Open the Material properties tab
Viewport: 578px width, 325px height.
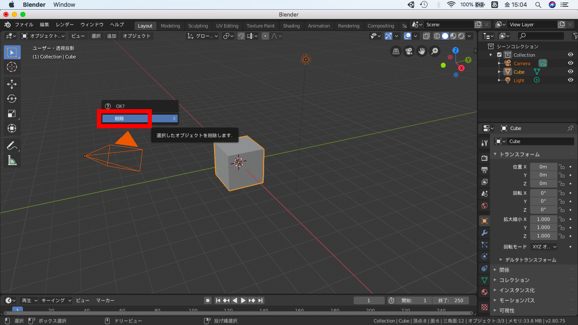click(484, 292)
